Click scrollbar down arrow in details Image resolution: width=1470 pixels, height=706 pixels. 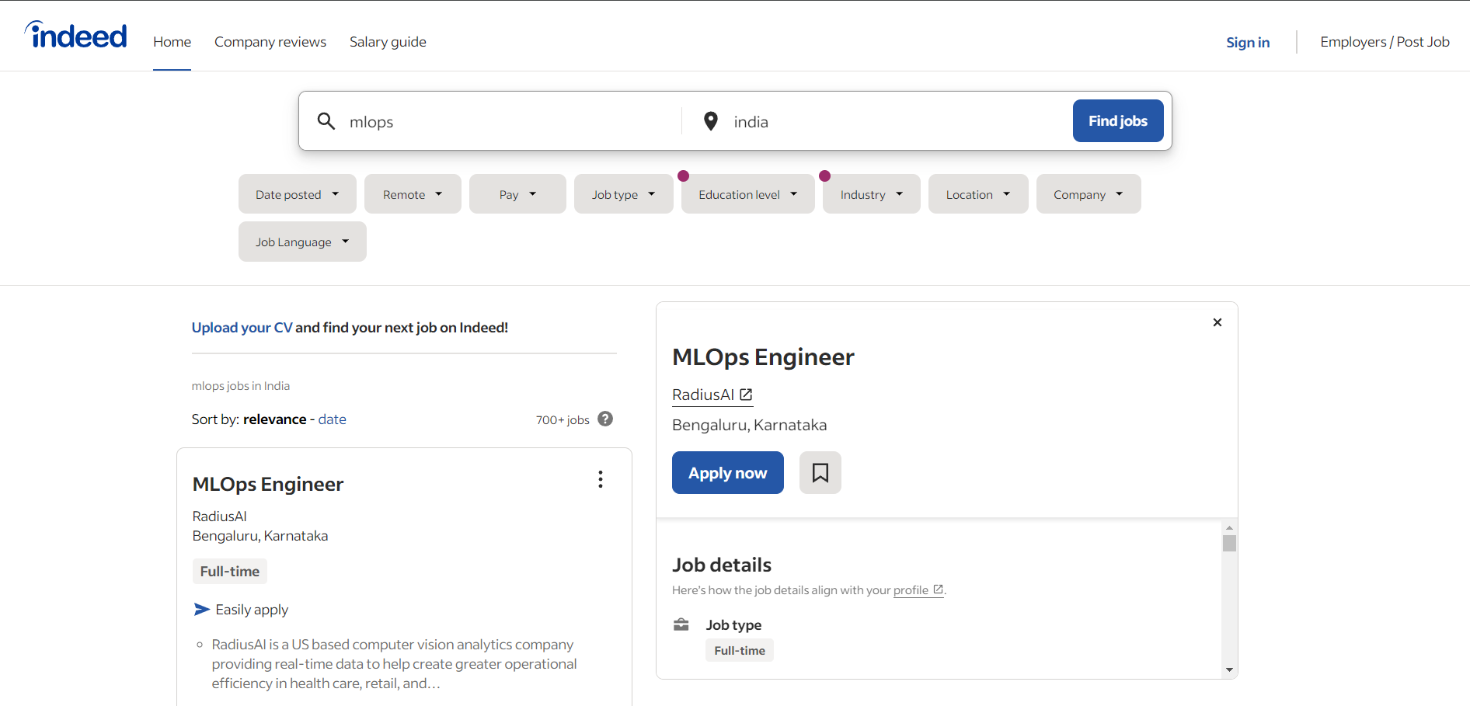[1229, 669]
